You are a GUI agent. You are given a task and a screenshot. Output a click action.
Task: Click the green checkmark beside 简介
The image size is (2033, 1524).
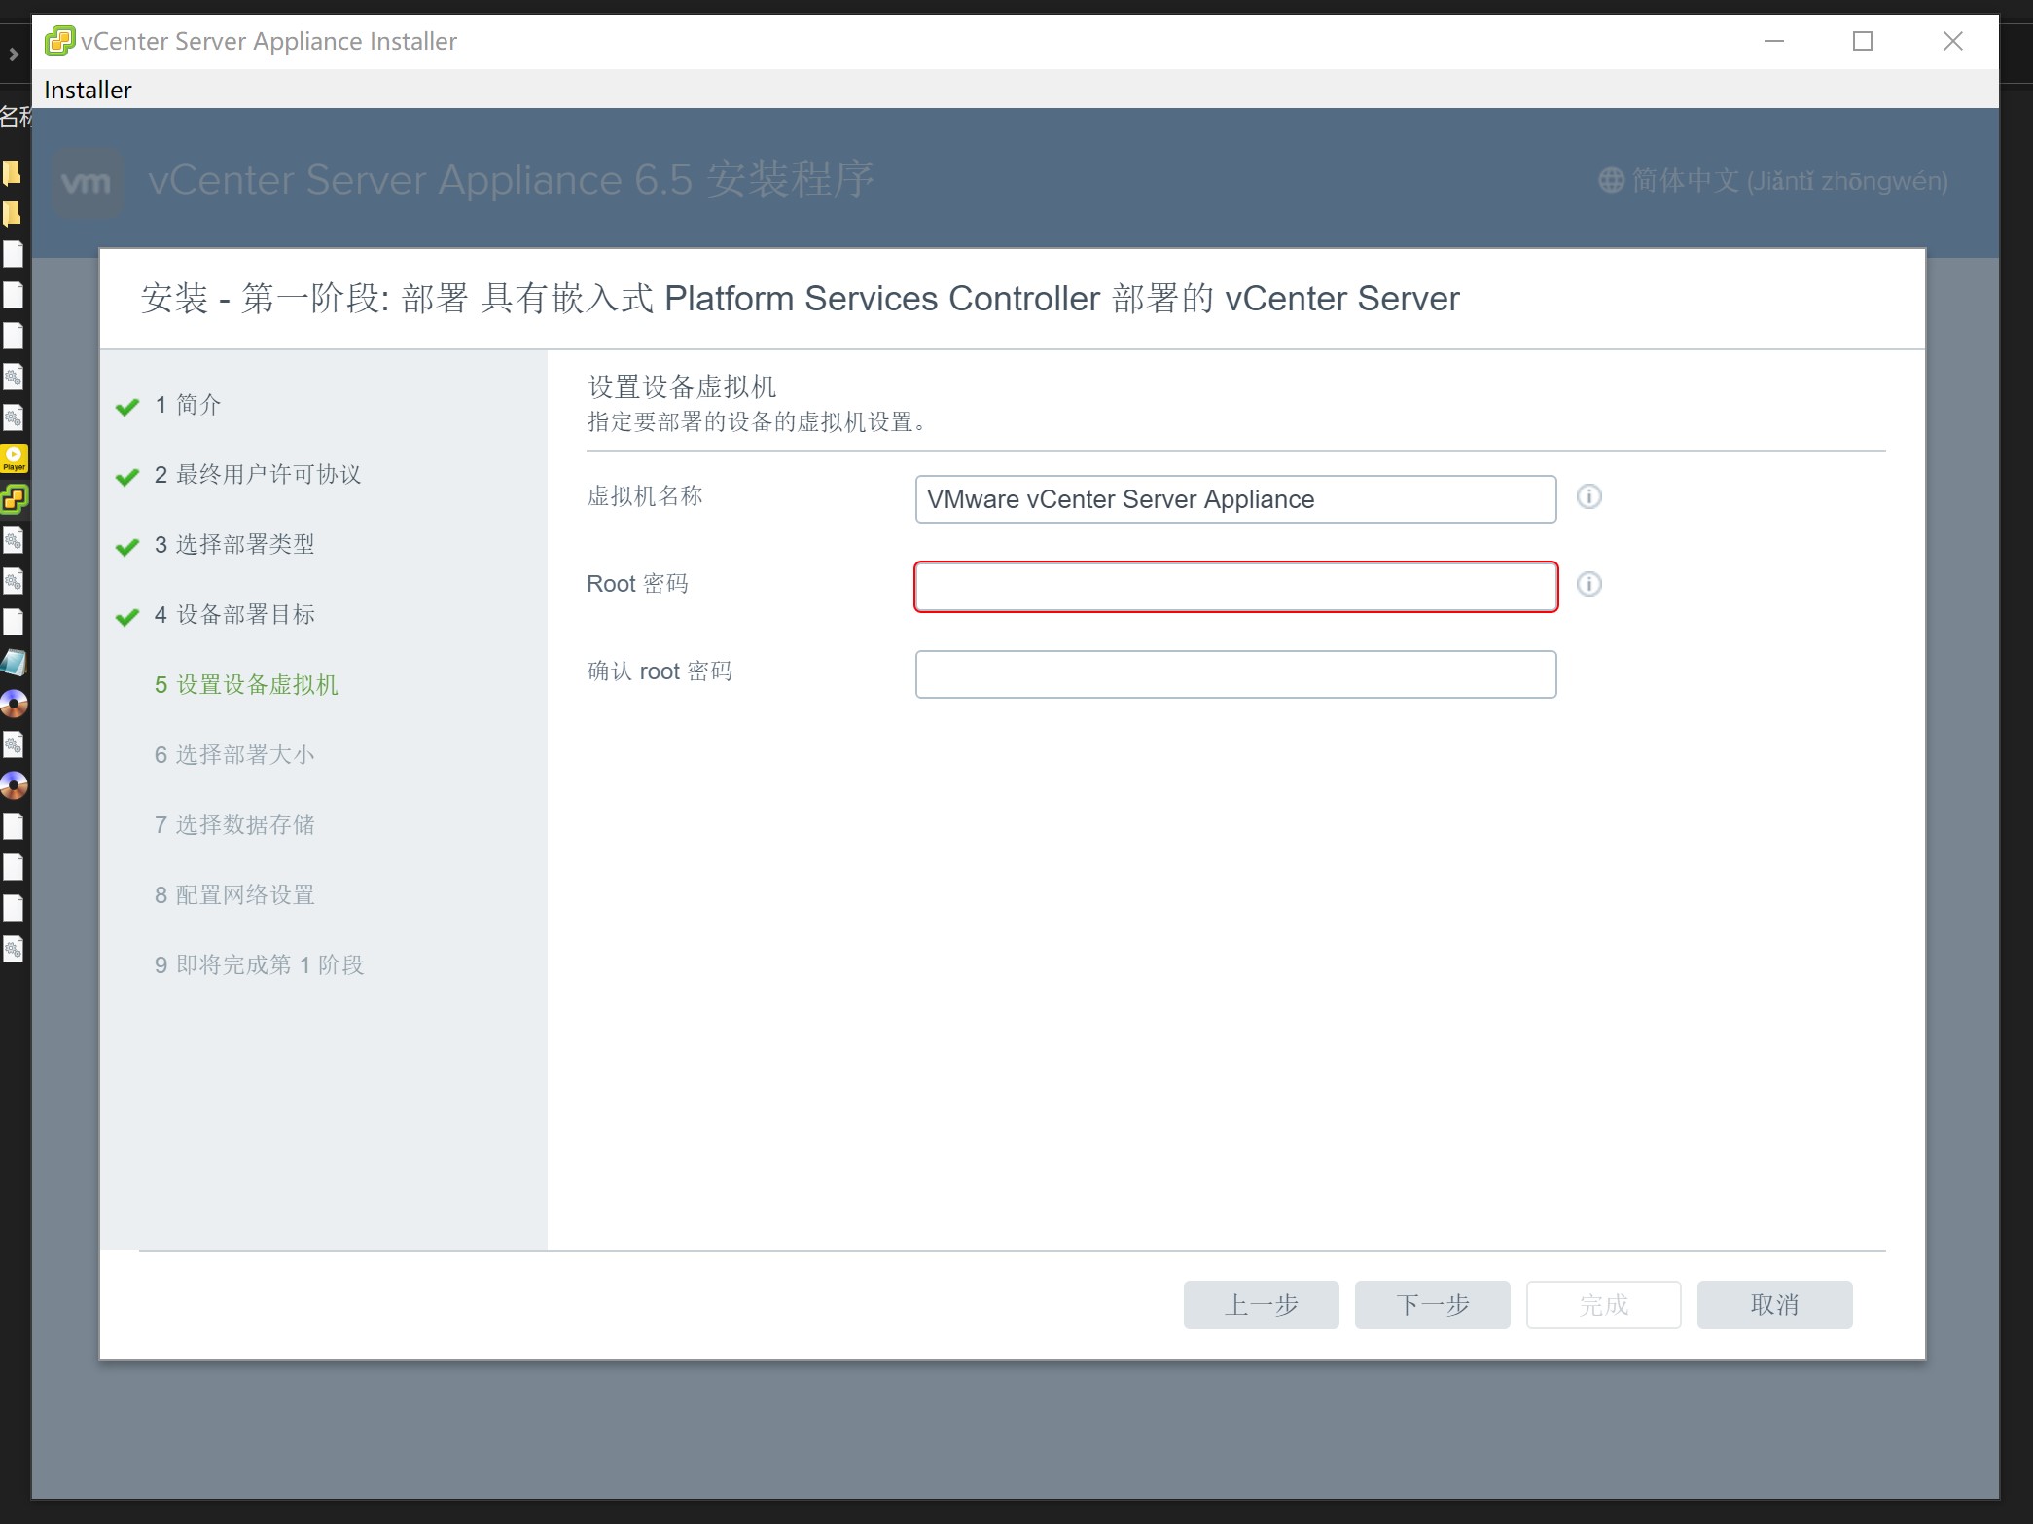(127, 407)
